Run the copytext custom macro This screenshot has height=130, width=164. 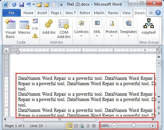(x=148, y=26)
